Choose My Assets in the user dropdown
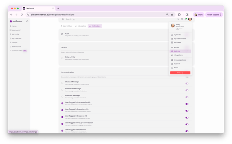 coord(180,43)
